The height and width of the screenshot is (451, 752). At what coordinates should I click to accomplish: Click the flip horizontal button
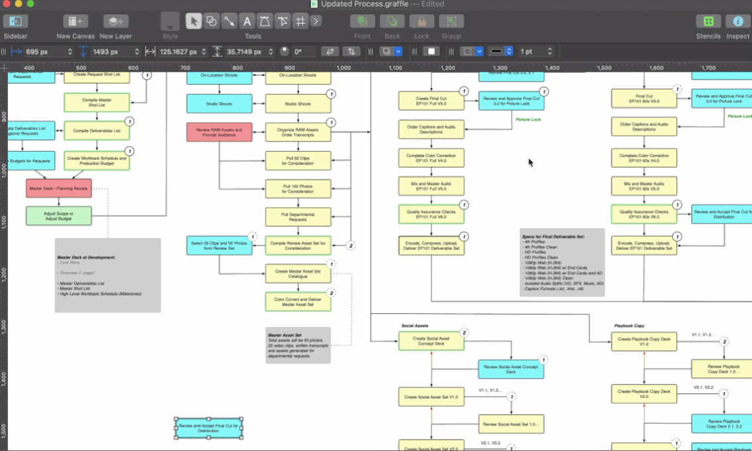click(x=330, y=51)
